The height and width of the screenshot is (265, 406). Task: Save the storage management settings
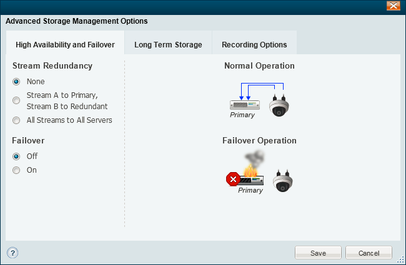click(x=318, y=253)
